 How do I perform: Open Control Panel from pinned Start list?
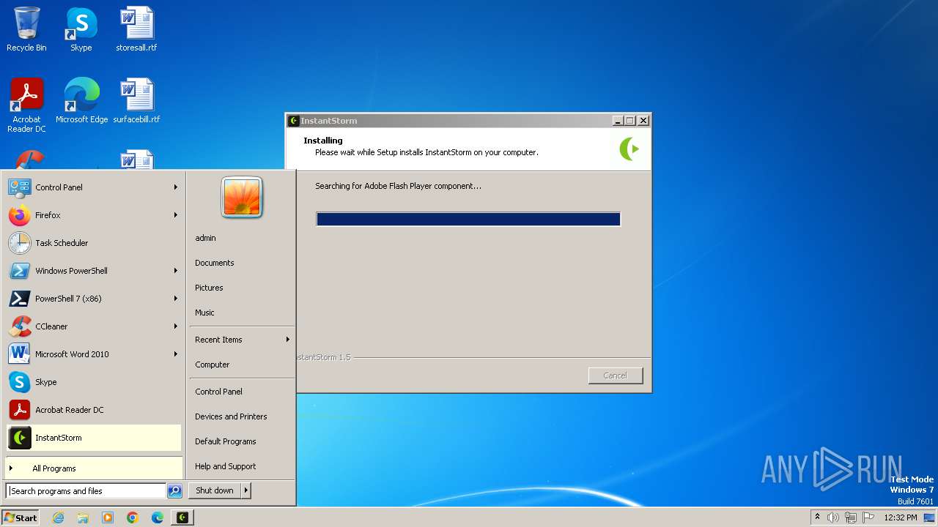coord(93,187)
